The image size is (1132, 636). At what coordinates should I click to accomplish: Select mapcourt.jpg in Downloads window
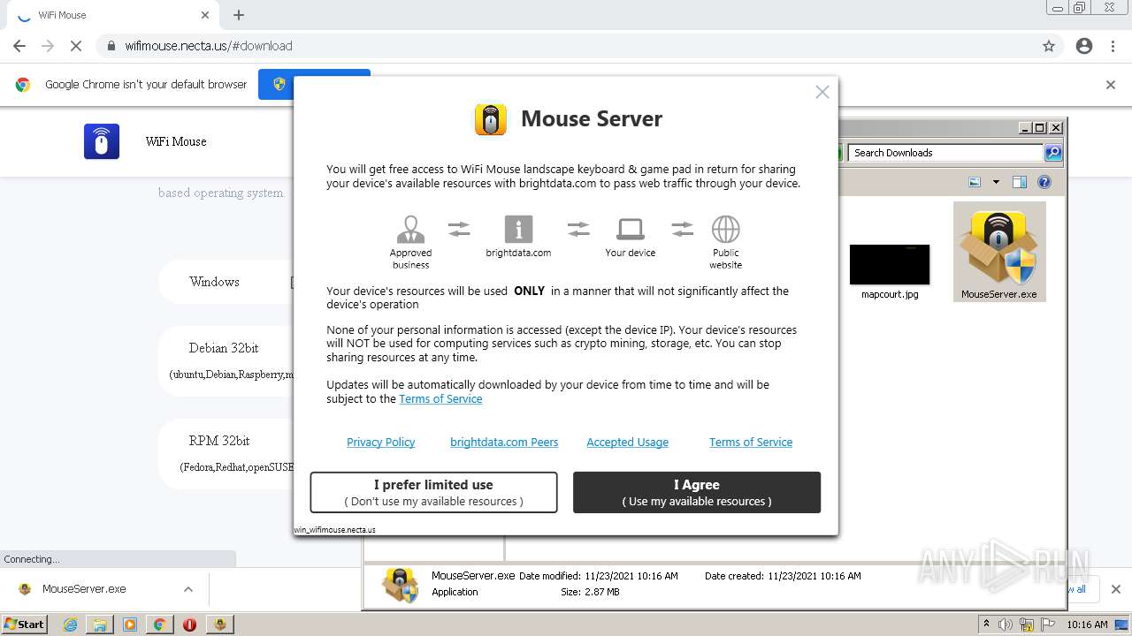point(890,271)
